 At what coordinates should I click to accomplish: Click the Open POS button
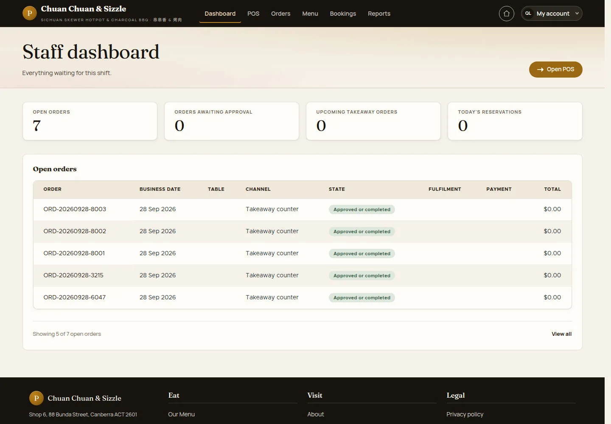[555, 70]
